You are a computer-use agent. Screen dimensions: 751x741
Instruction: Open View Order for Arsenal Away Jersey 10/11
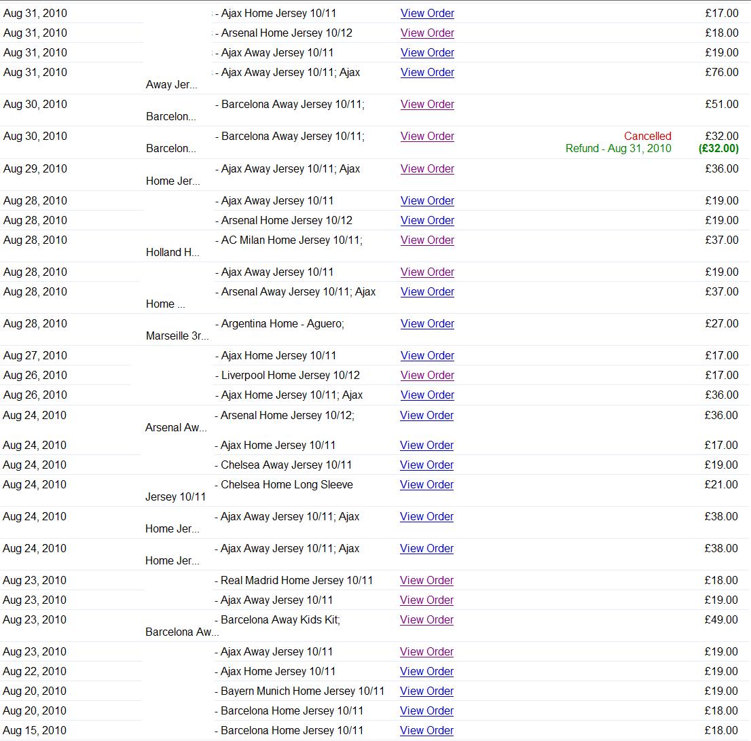(x=427, y=291)
